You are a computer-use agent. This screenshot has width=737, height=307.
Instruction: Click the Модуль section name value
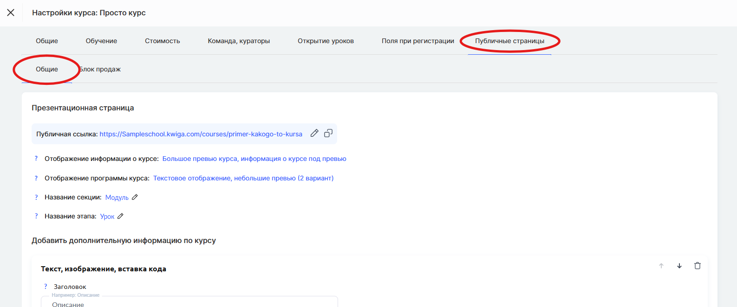click(x=117, y=198)
